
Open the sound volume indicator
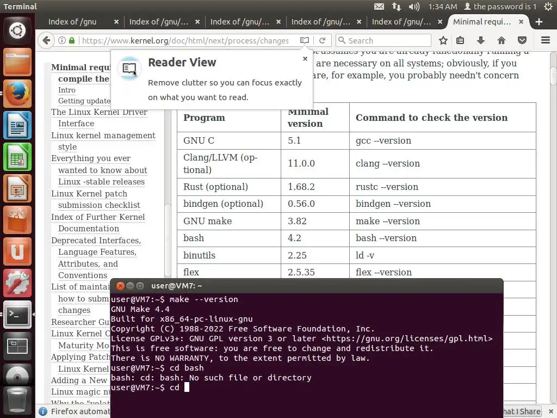pyautogui.click(x=414, y=7)
